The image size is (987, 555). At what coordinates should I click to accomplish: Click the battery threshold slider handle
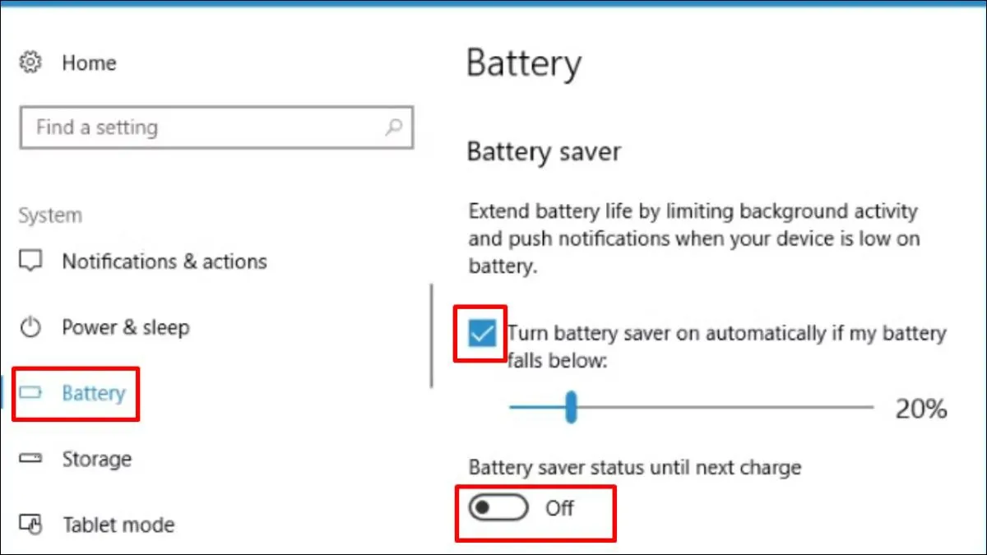(571, 407)
